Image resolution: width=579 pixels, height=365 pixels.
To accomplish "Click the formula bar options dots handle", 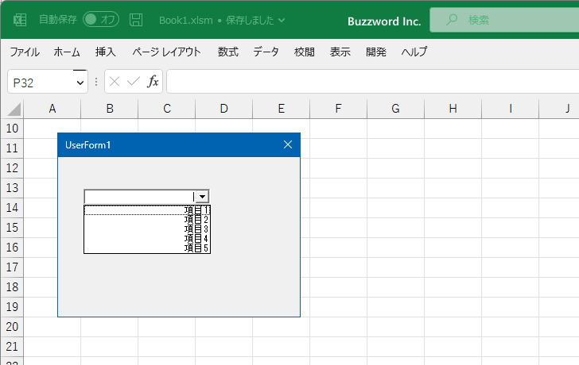I will [x=96, y=82].
